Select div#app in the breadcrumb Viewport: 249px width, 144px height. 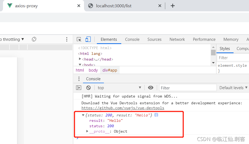coord(110,70)
